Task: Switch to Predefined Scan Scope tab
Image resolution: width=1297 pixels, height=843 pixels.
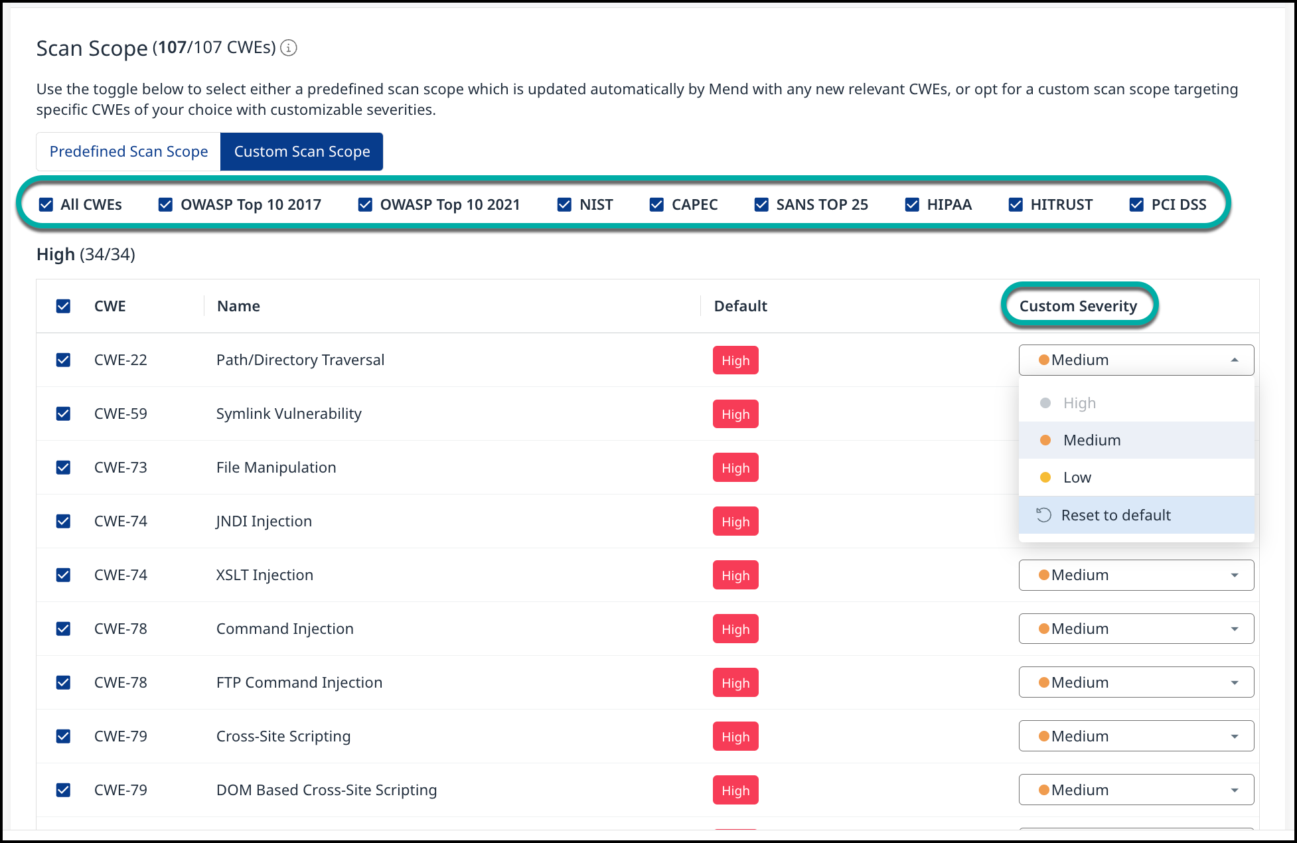Action: click(x=129, y=151)
